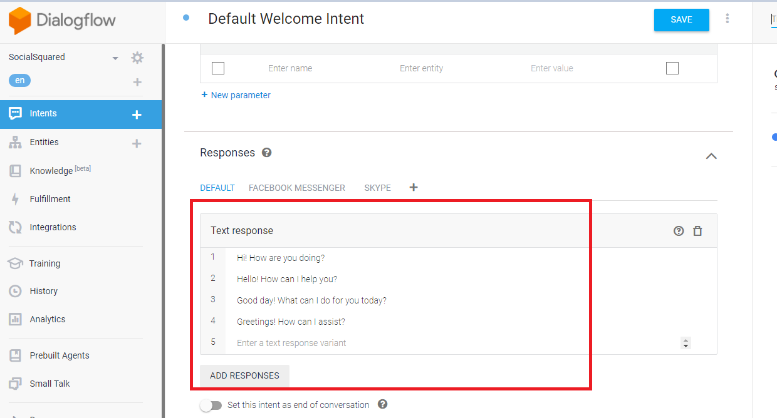Click the Responses help question mark
777x418 pixels.
(x=267, y=153)
